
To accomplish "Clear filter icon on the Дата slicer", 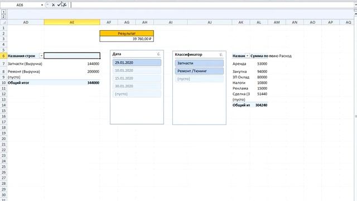I will tap(158, 54).
